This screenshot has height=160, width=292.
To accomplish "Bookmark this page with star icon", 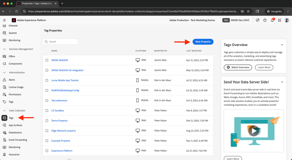I will pos(248,11).
